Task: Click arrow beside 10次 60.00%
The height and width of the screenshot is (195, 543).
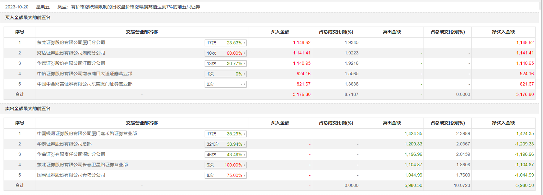Action: click(x=244, y=53)
